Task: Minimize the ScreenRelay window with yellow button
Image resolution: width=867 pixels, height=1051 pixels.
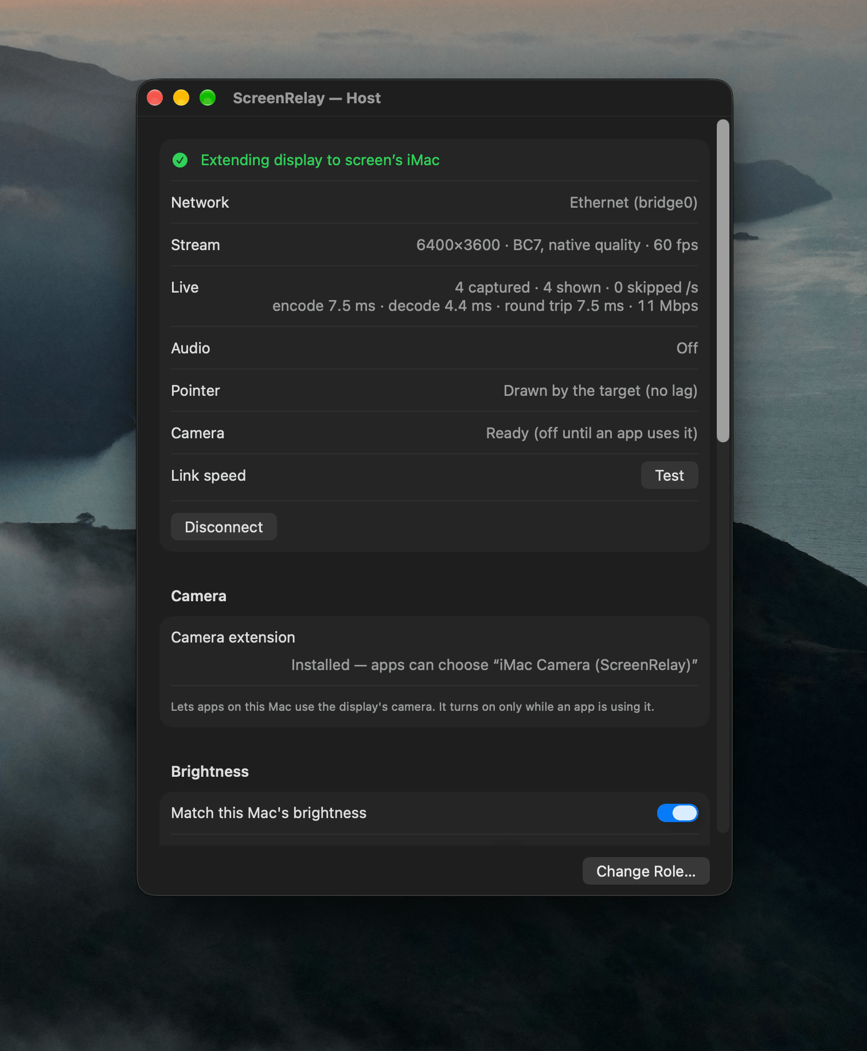Action: pyautogui.click(x=181, y=98)
